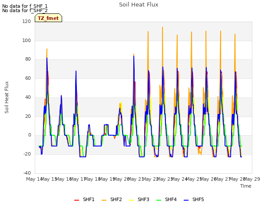Click the red SHF1 legend color marker
Screen dimensions: 278x208
(76, 200)
